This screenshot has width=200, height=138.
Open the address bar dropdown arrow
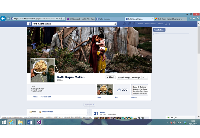tap(59, 19)
